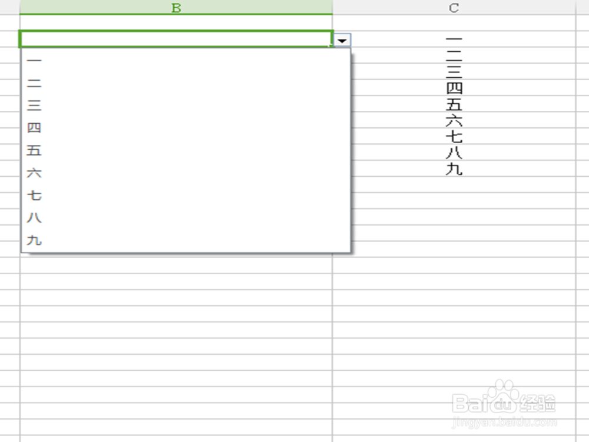Choose 三 from the dropdown list

186,105
